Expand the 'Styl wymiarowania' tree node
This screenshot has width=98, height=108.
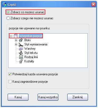(16, 44)
